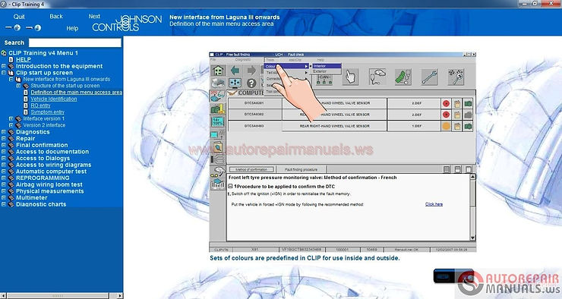Click the grey camera icon in DTC5A8302 row
The height and width of the screenshot is (299, 562).
tap(468, 115)
